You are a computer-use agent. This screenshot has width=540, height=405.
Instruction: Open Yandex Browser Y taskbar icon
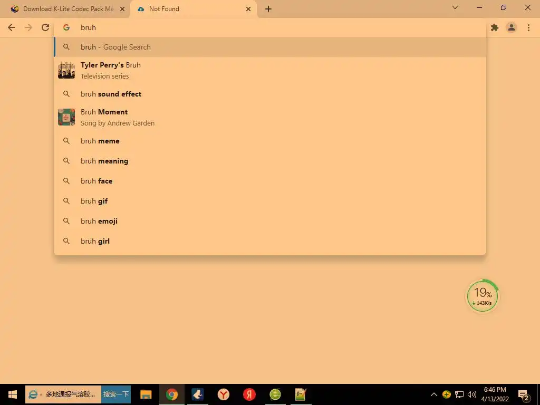tap(224, 394)
